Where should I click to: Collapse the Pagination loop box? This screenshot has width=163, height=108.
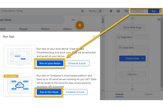coord(118,37)
